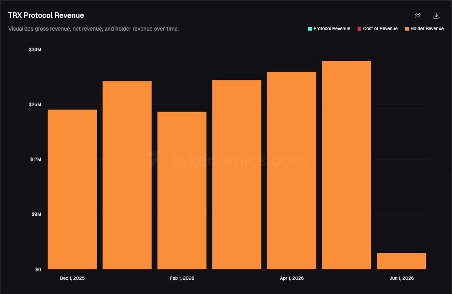
Task: Click the orange Holder Revenue swatch
Action: click(x=407, y=29)
